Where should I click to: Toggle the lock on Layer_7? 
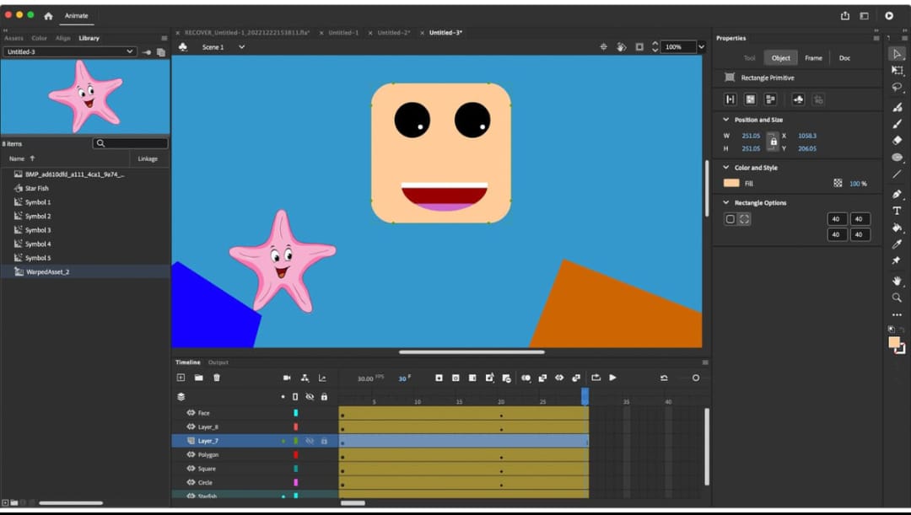[x=324, y=441]
